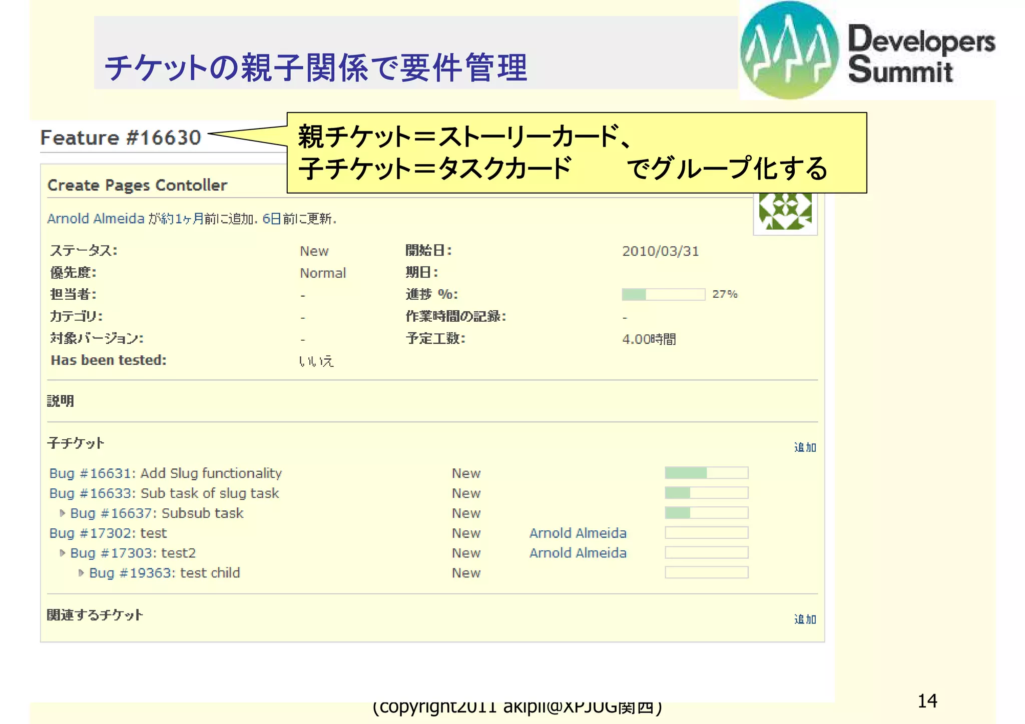This screenshot has height=724, width=1025.
Task: Click the start date 2010/03/31
Action: [x=661, y=251]
